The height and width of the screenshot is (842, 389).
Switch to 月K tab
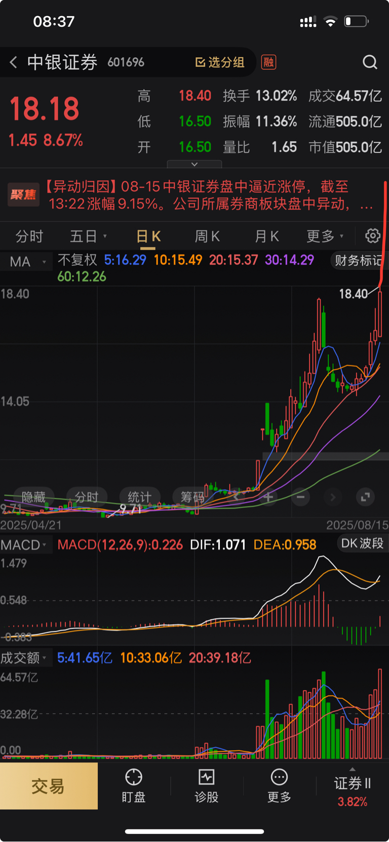[x=266, y=236]
